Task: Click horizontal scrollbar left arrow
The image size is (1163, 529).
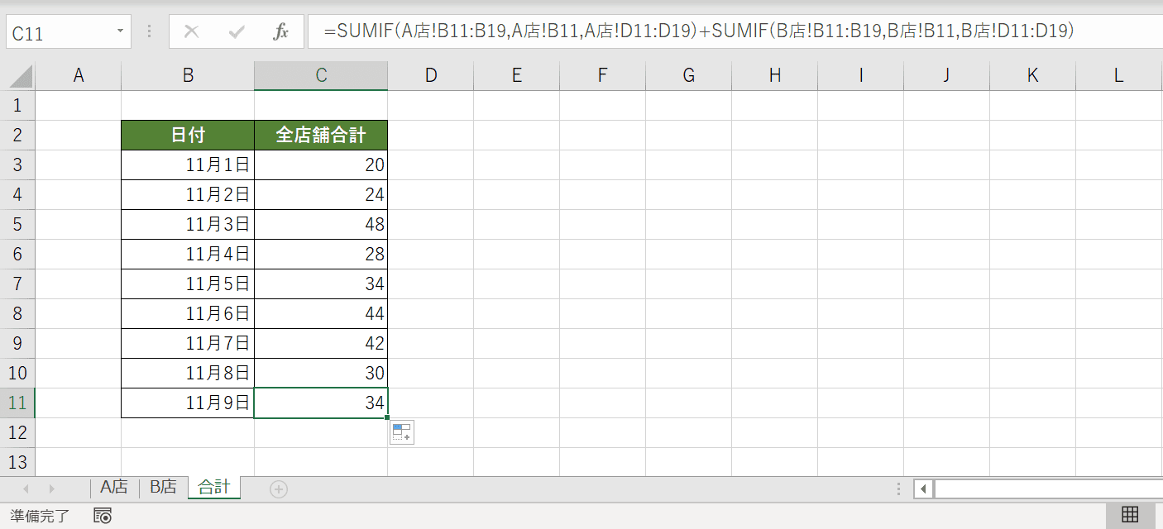Action: click(x=924, y=489)
